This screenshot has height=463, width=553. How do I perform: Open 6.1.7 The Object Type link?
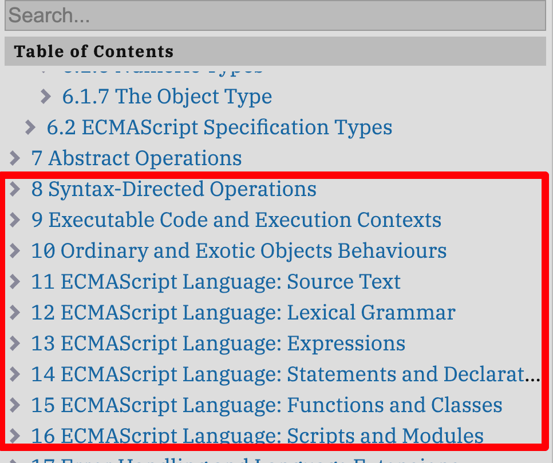167,97
